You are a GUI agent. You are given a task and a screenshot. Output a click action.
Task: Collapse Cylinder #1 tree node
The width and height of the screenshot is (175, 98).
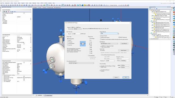click(150, 21)
